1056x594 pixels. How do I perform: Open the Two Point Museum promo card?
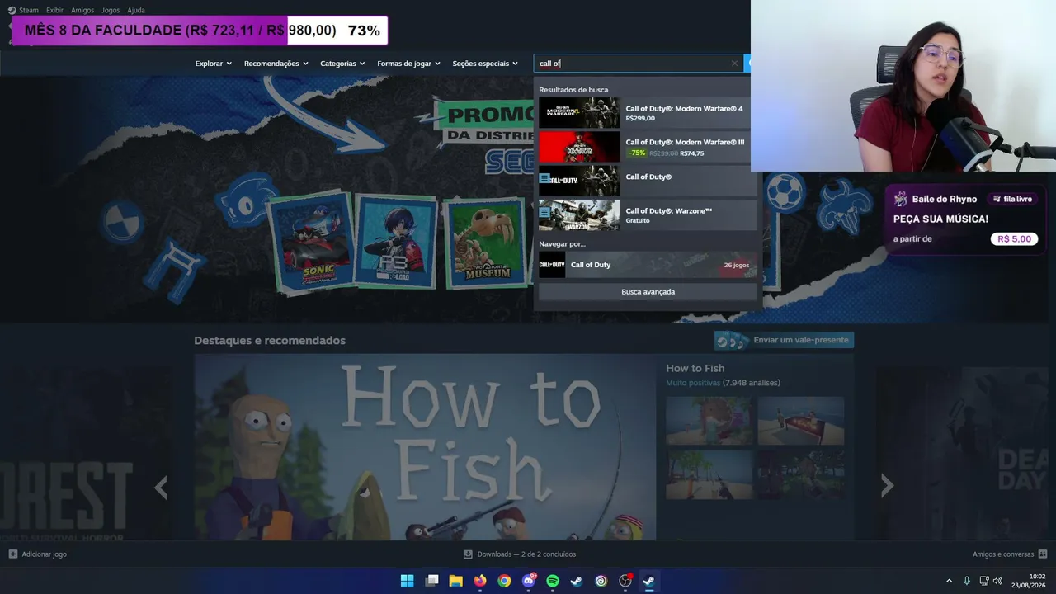[x=487, y=244]
